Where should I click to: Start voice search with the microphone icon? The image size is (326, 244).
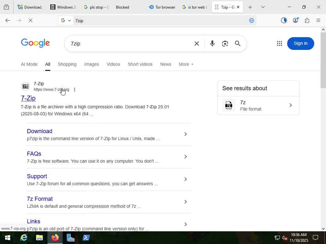212,43
